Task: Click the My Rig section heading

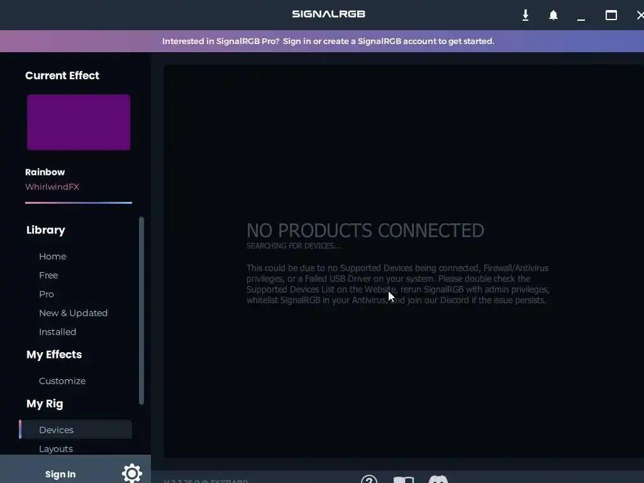Action: pos(45,404)
